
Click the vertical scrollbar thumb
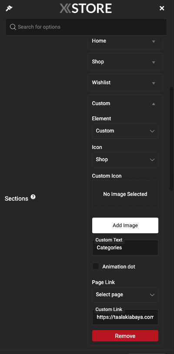[171, 139]
